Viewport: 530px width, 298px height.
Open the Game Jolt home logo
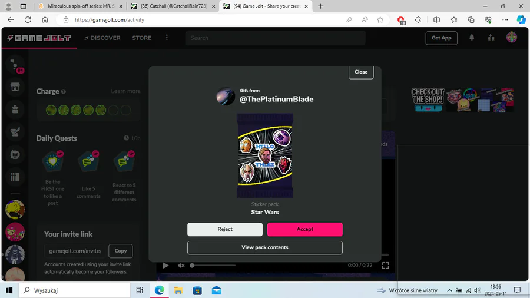(x=39, y=38)
